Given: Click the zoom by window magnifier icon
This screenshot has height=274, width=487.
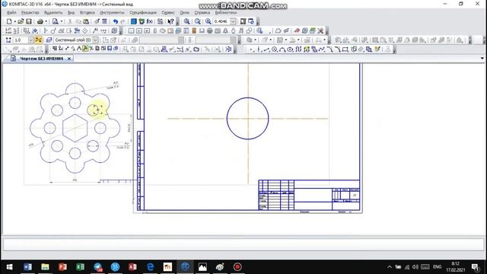Looking at the screenshot, I should tap(198, 21).
